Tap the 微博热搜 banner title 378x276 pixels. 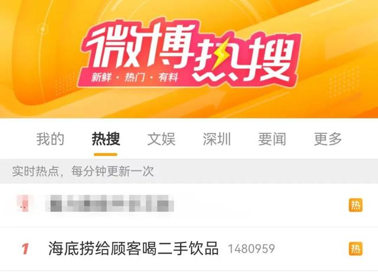tap(189, 53)
